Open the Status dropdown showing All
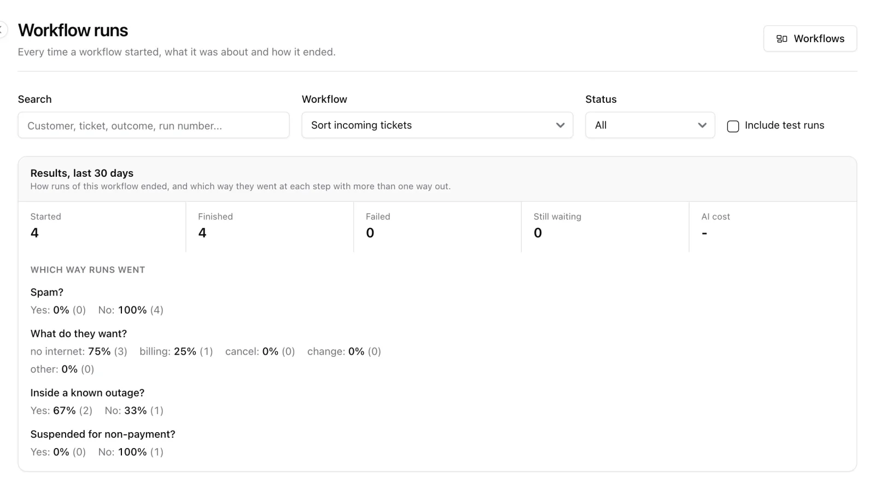 coord(650,125)
